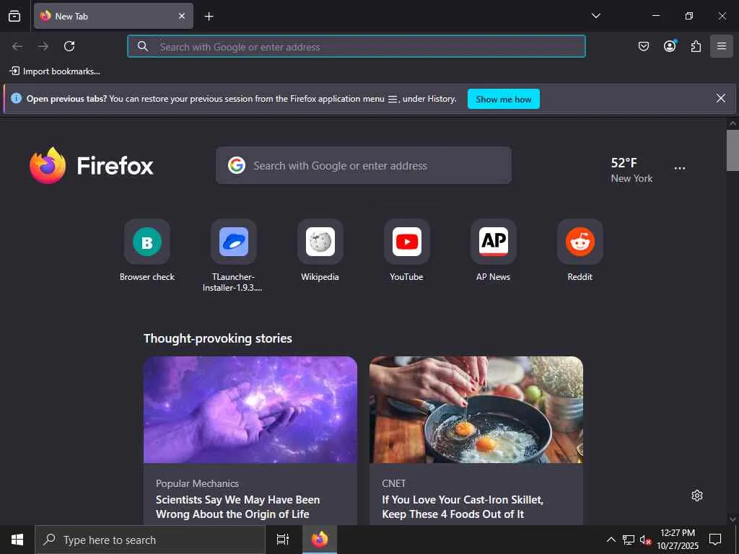Open the Browser check shortcut

(x=147, y=251)
